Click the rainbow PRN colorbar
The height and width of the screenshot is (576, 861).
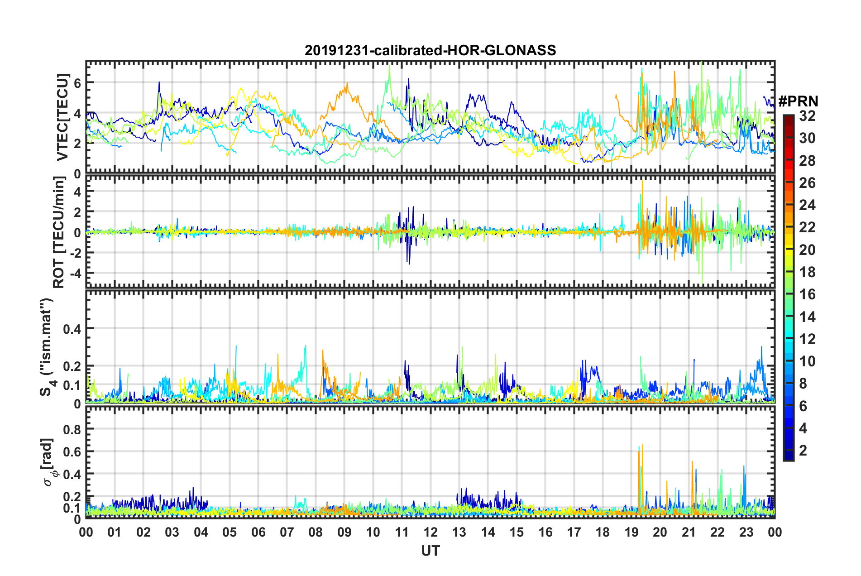(788, 288)
